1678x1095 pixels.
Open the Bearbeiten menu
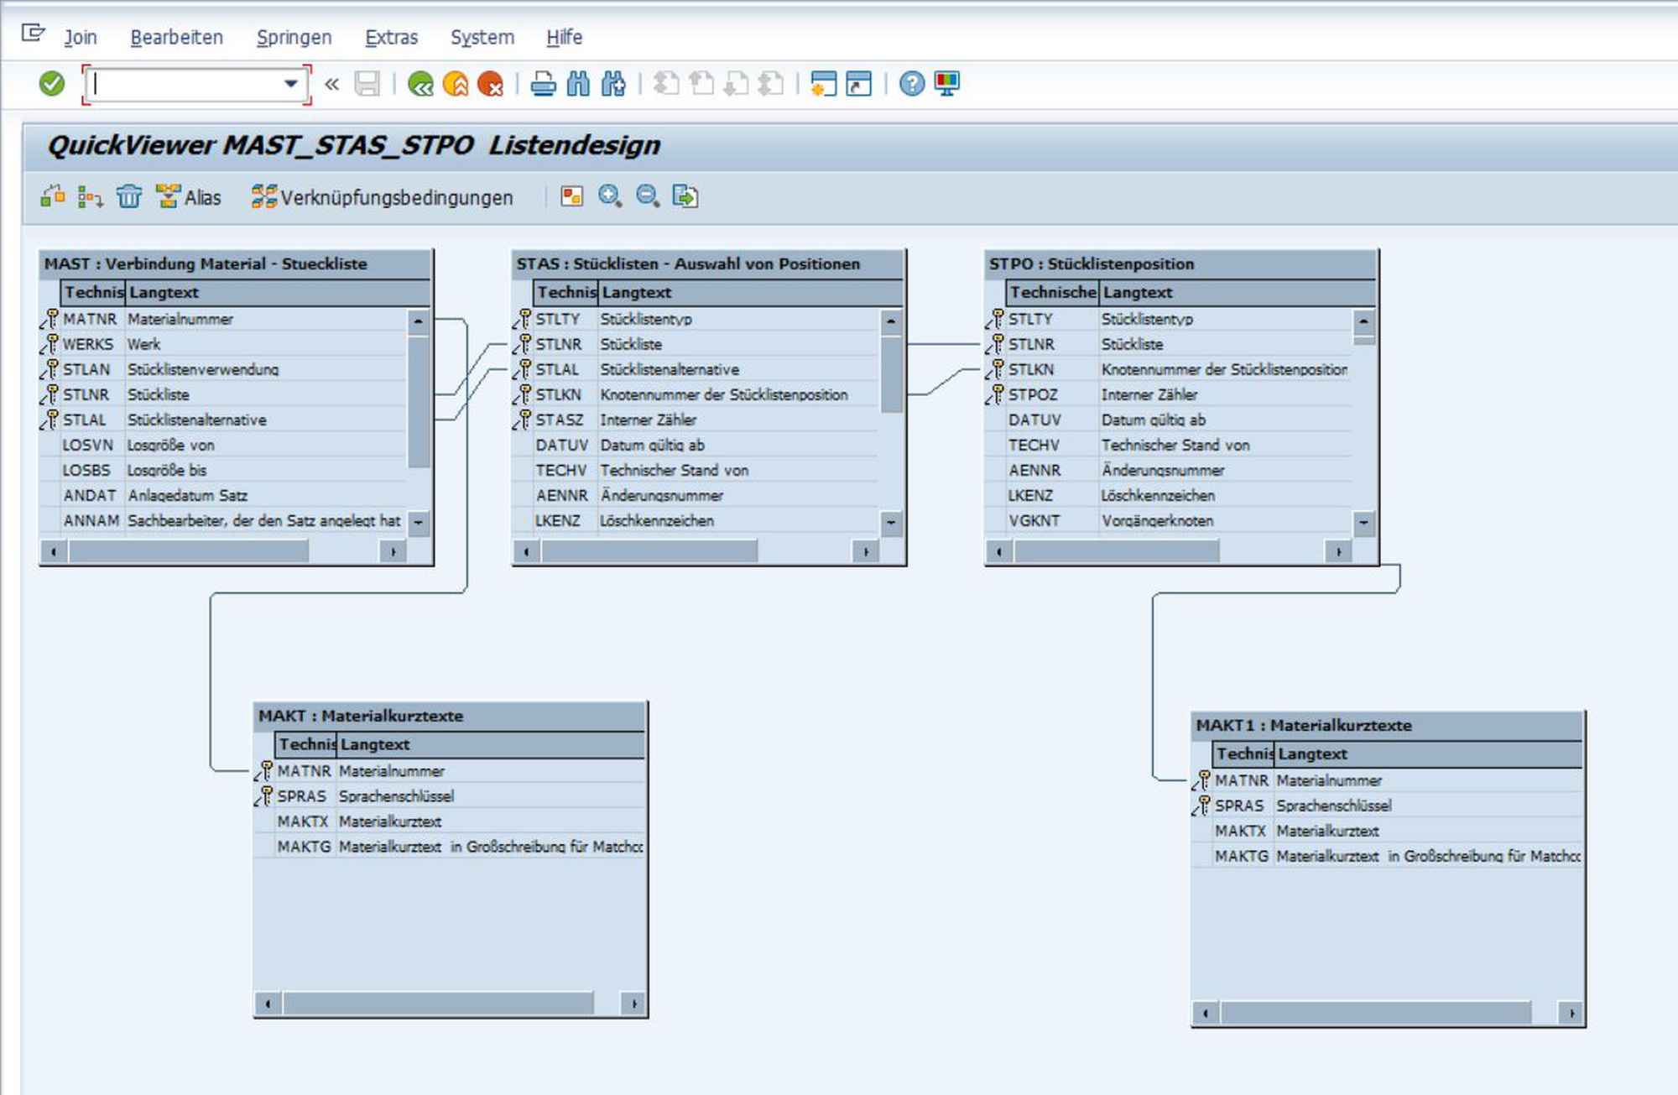point(177,38)
